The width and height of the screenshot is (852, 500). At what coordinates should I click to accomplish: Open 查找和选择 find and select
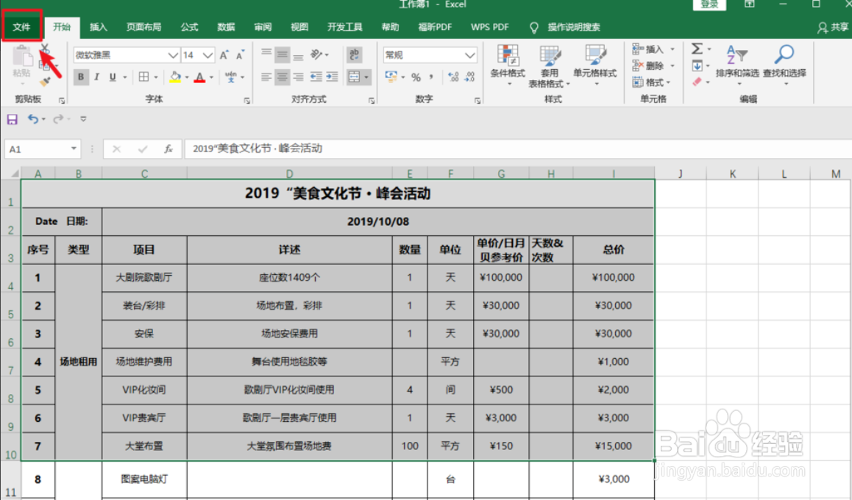tap(784, 64)
